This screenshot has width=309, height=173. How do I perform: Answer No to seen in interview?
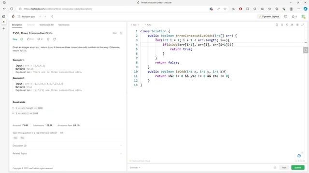click(x=23, y=138)
